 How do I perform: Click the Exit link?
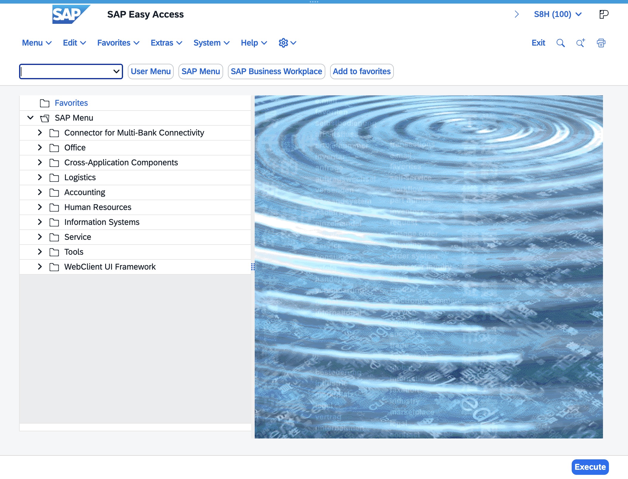[x=538, y=43]
